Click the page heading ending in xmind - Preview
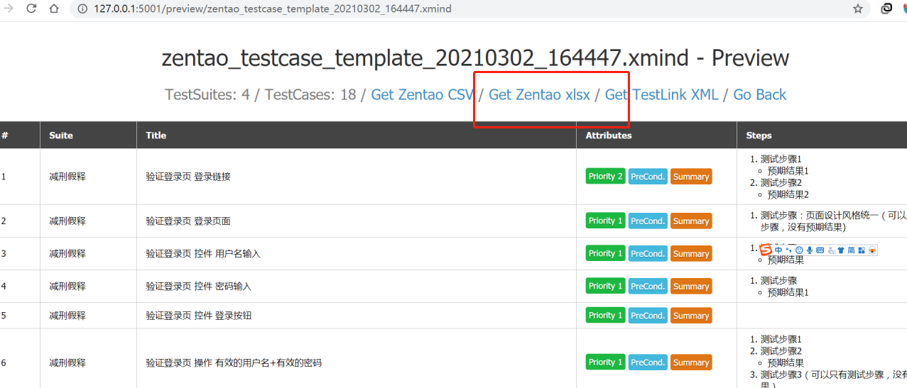The image size is (907, 388). pos(475,58)
